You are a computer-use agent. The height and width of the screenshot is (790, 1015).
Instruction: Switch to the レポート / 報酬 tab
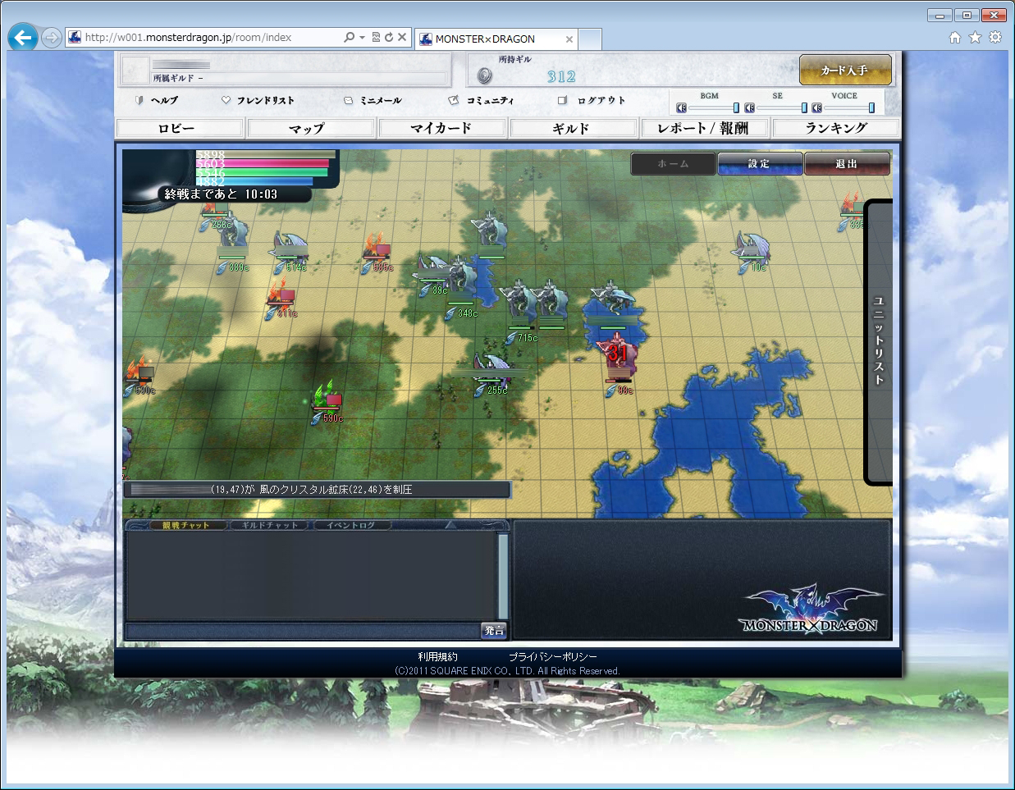704,128
